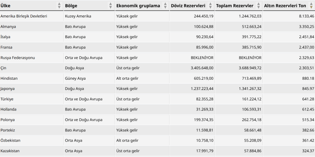Select the Rusya Federasyonu row name
The width and height of the screenshot is (315, 157).
(x=18, y=58)
